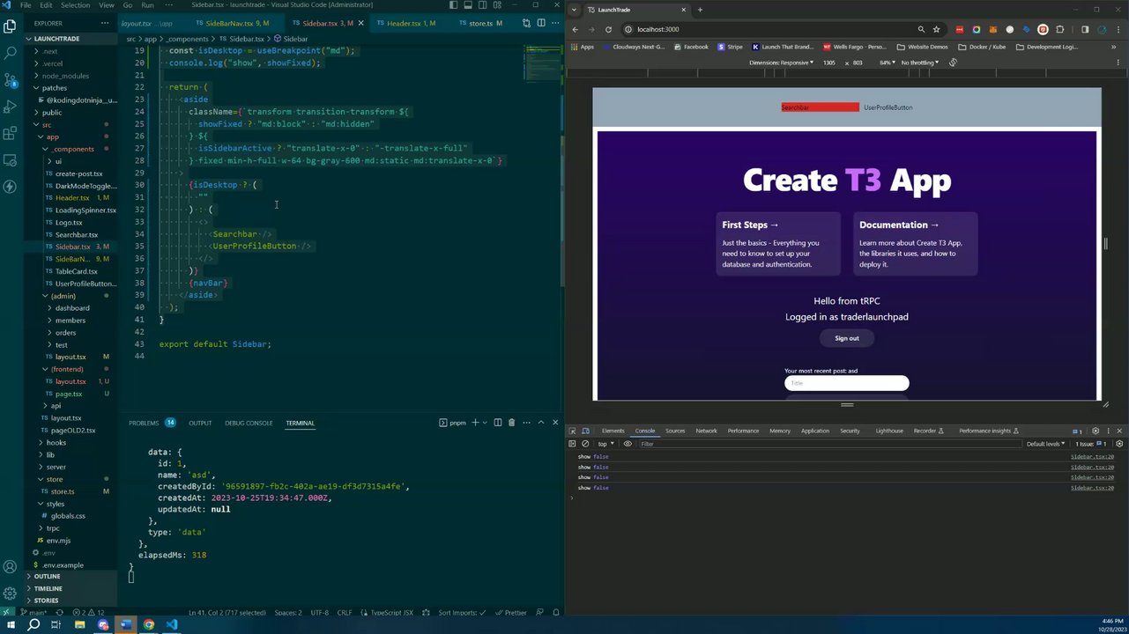Expand the node_modules folder
1129x634 pixels.
[x=65, y=76]
